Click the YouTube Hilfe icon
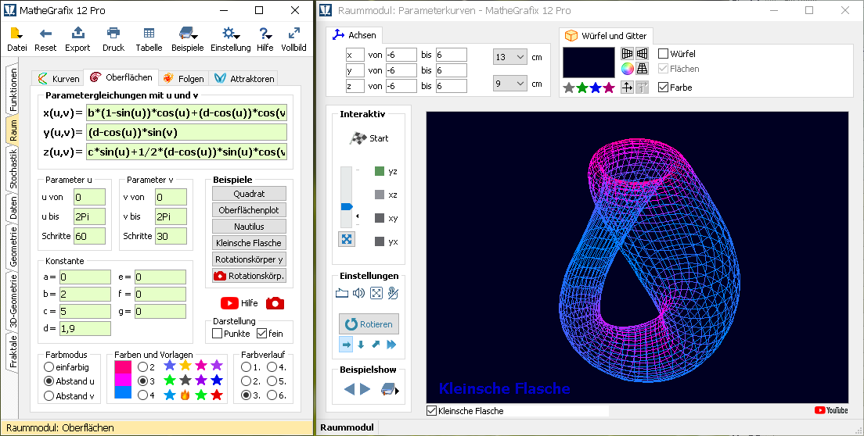This screenshot has height=436, width=864. pos(229,303)
